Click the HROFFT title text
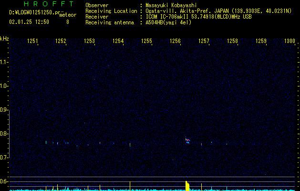 tap(49, 4)
